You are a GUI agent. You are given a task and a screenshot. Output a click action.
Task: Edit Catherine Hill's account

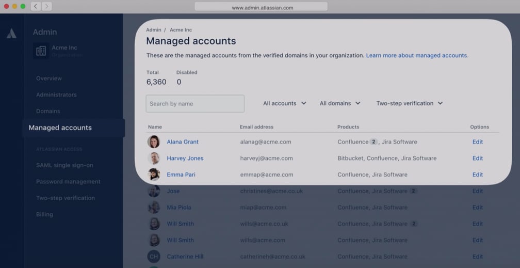478,256
